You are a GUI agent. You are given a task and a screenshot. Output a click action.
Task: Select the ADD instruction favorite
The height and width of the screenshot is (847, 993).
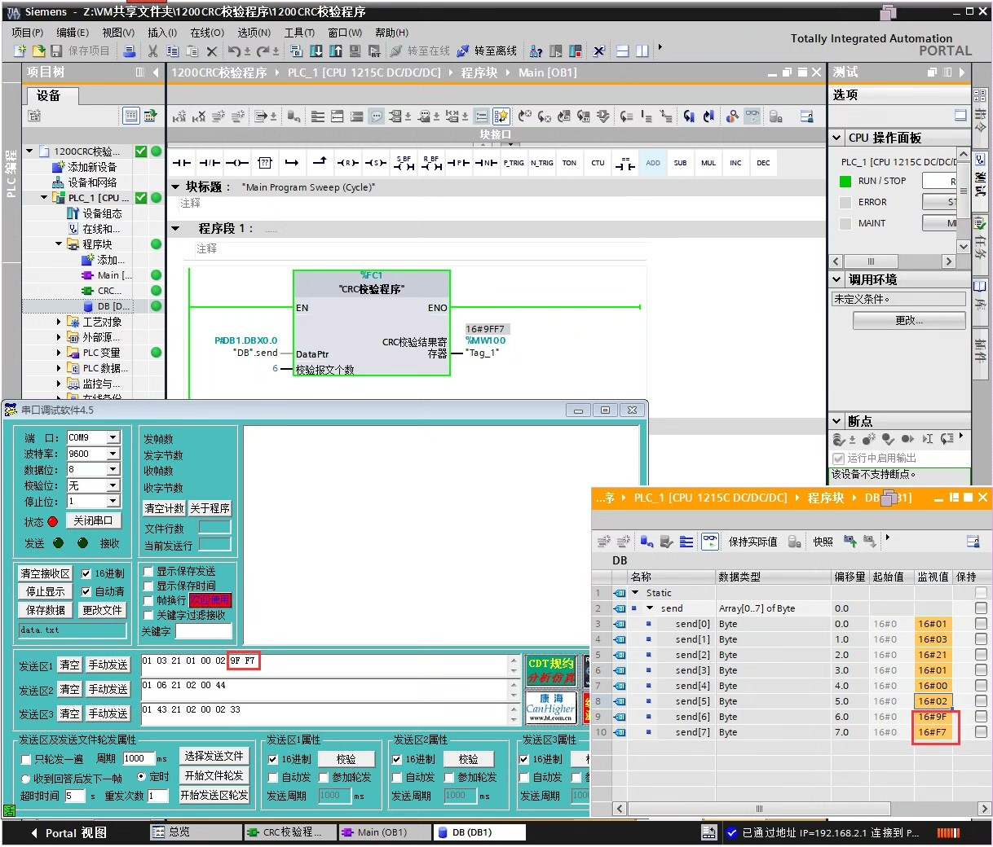coord(653,163)
